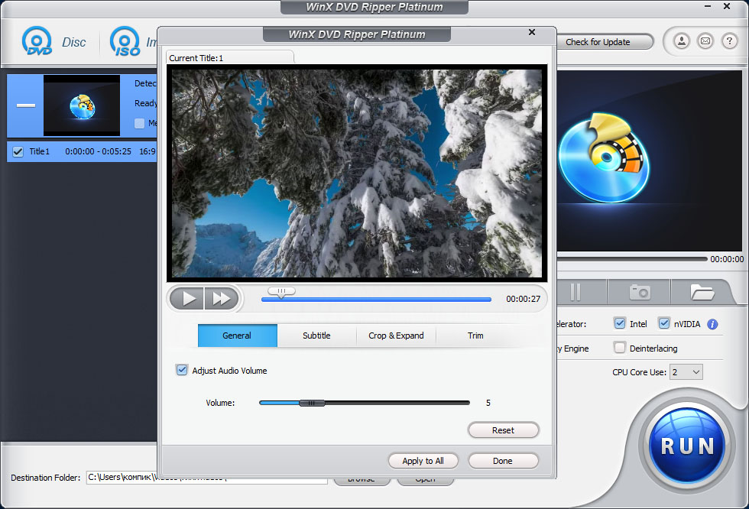Click the preview playback position slider handle
Viewport: 749px width, 509px height.
click(281, 292)
